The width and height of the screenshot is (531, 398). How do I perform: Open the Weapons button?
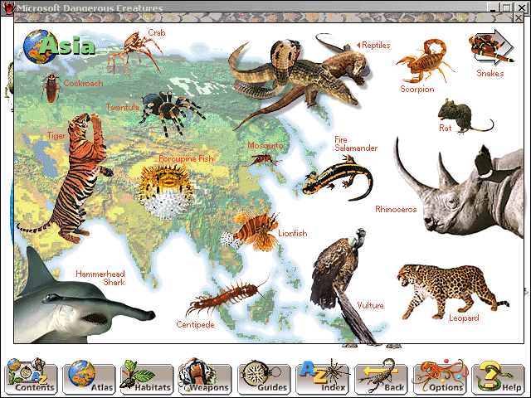[205, 376]
